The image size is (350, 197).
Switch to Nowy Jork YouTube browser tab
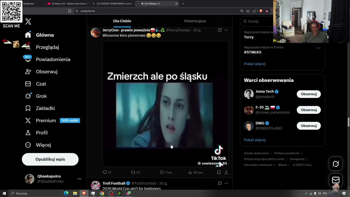tap(67, 4)
